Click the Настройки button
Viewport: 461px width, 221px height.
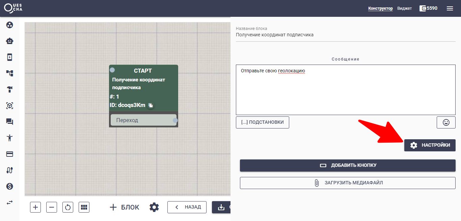pos(430,145)
